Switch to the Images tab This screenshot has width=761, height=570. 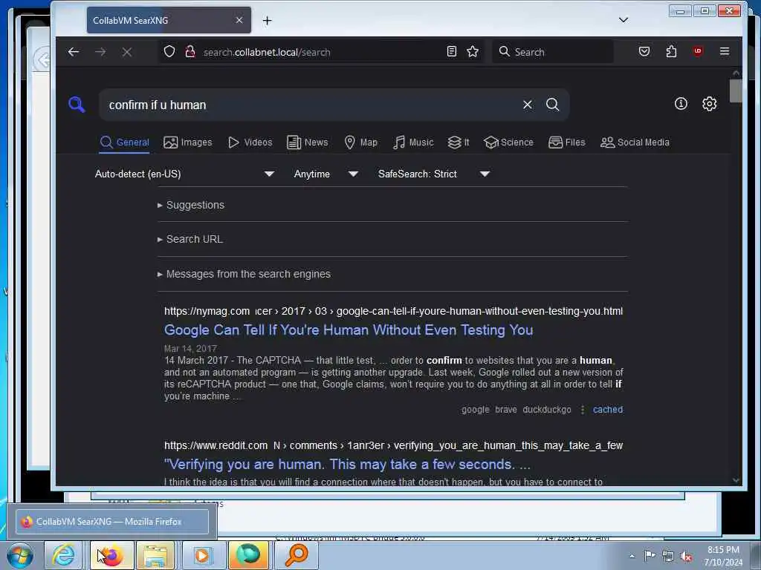[x=188, y=142]
